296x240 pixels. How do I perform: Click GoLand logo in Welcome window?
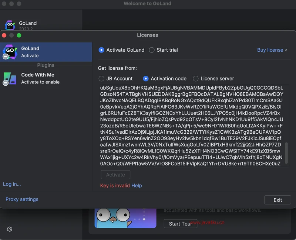tap(10, 25)
